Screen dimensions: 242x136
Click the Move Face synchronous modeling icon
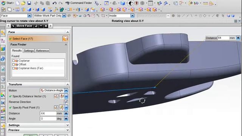point(103,9)
